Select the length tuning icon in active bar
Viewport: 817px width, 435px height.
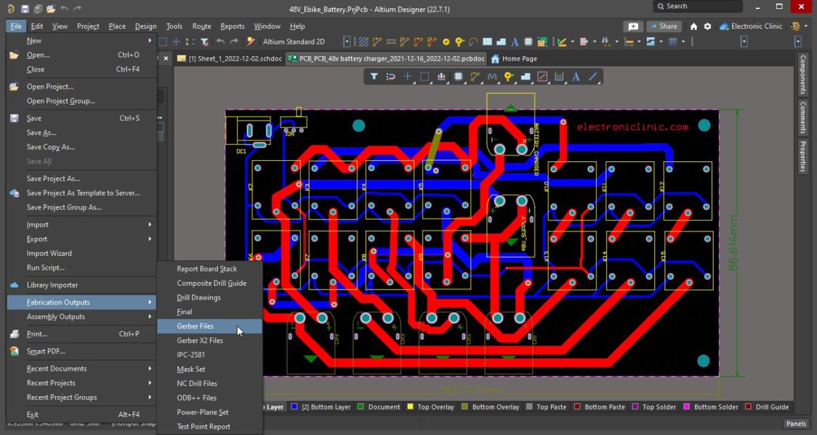click(491, 77)
